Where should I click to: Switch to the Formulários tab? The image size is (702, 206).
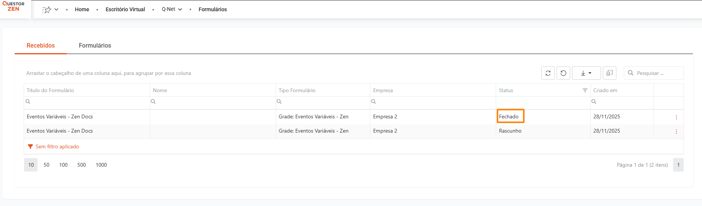point(95,45)
